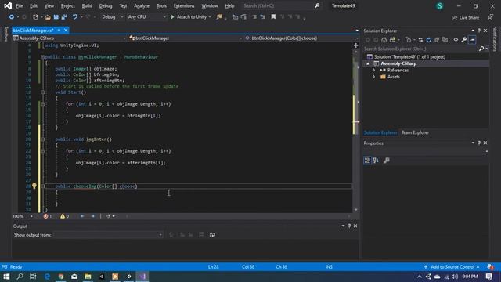Click the Save file icon in toolbar

coord(56,17)
